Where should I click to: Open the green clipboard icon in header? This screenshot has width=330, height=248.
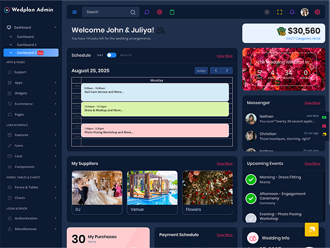(172, 12)
